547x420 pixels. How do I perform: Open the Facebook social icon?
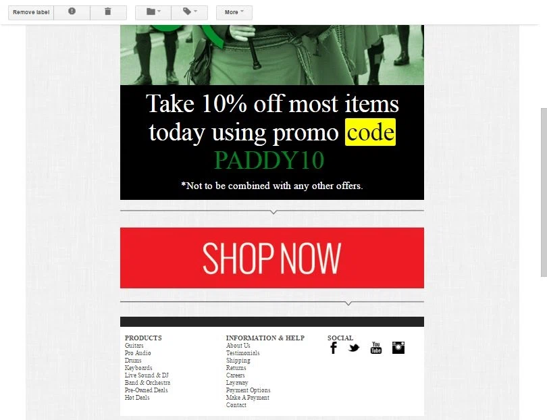(x=334, y=348)
